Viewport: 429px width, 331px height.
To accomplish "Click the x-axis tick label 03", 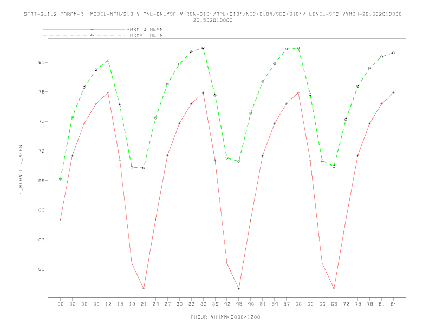I will point(72,304).
